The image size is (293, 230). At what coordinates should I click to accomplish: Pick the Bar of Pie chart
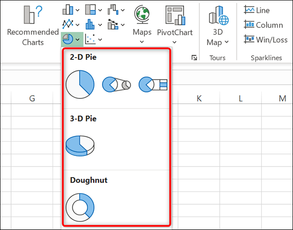tap(153, 85)
